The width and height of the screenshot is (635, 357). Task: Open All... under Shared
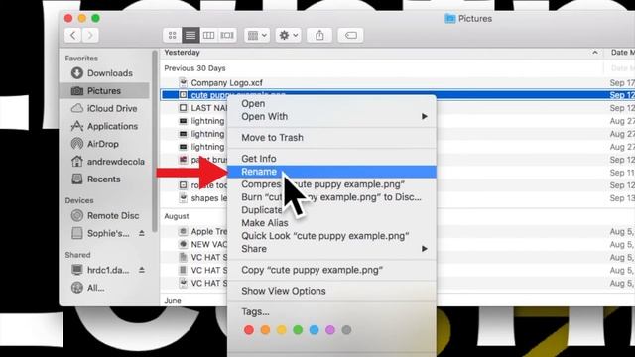[104, 288]
